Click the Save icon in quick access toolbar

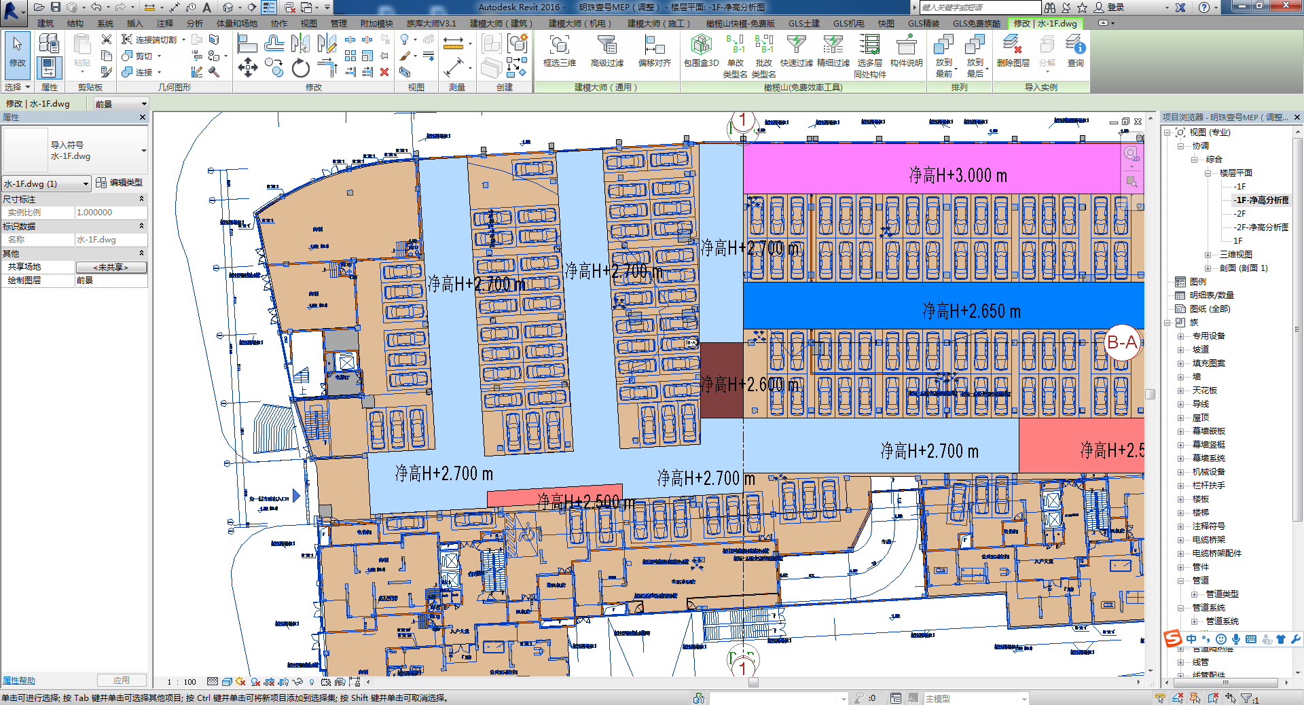56,7
